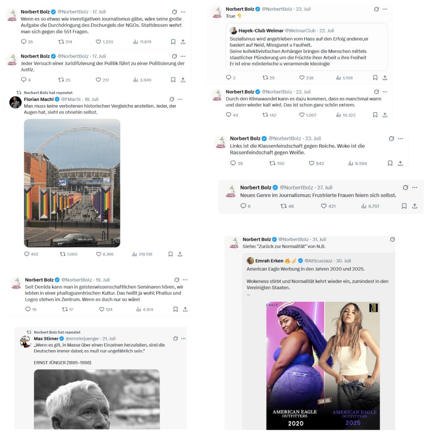
Task: Share the phallogozentrischen Kultur tweet
Action: point(185,309)
